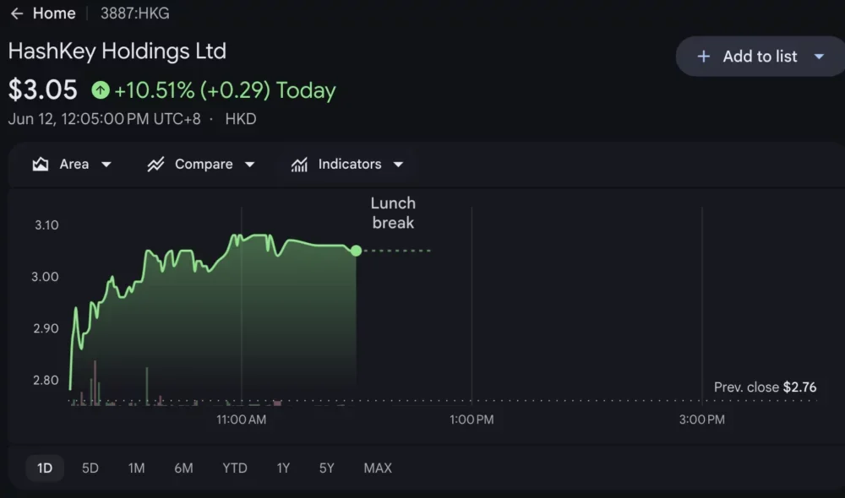Expand the Add to list dropdown arrow
Viewport: 845px width, 498px height.
coord(819,57)
